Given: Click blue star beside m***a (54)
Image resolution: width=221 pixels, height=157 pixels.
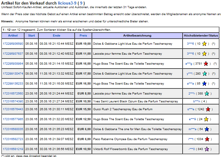Looking at the screenshot, I should (x=206, y=129).
